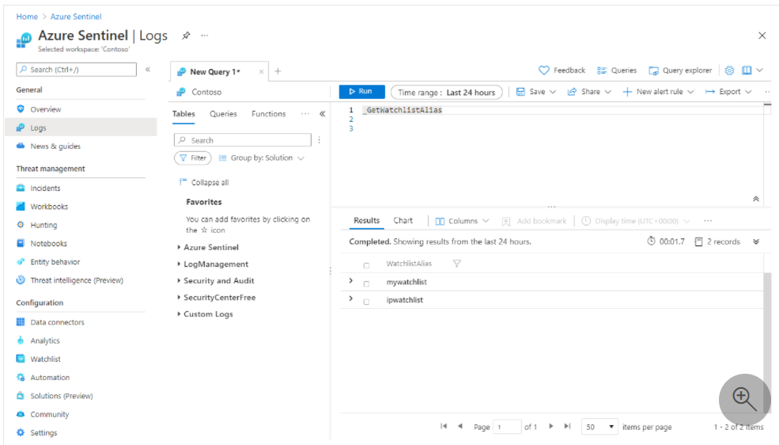Open Query explorer

680,70
